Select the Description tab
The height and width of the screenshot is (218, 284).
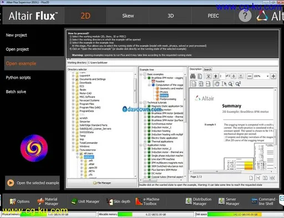(x=196, y=69)
